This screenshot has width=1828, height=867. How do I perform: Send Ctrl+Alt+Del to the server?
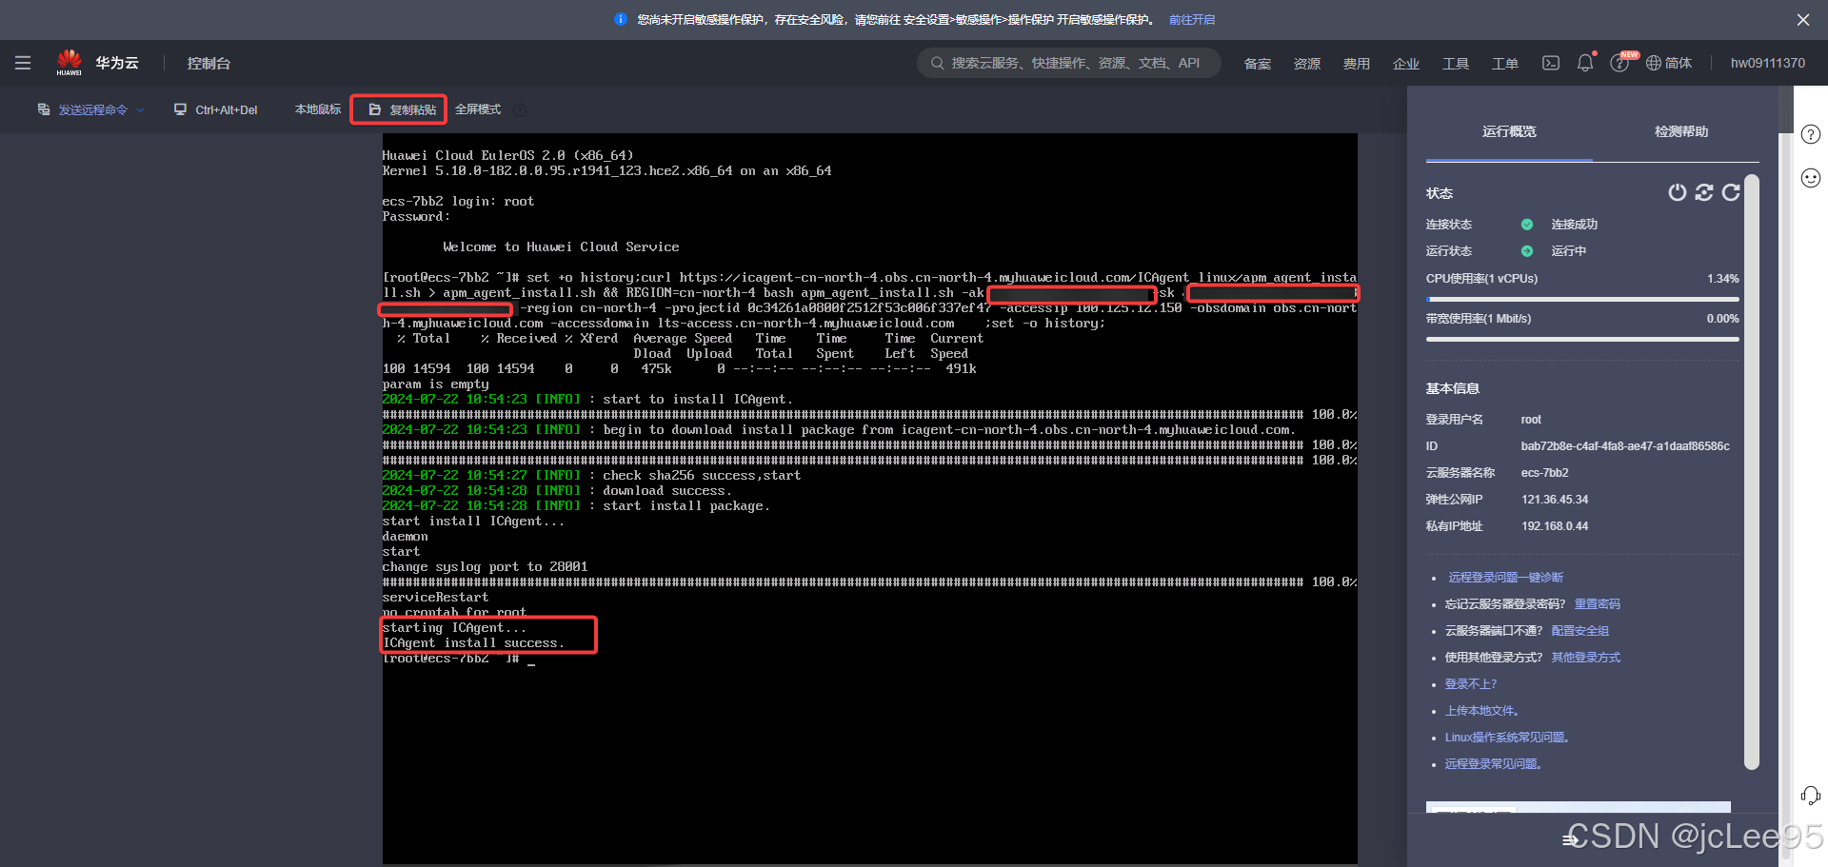216,109
